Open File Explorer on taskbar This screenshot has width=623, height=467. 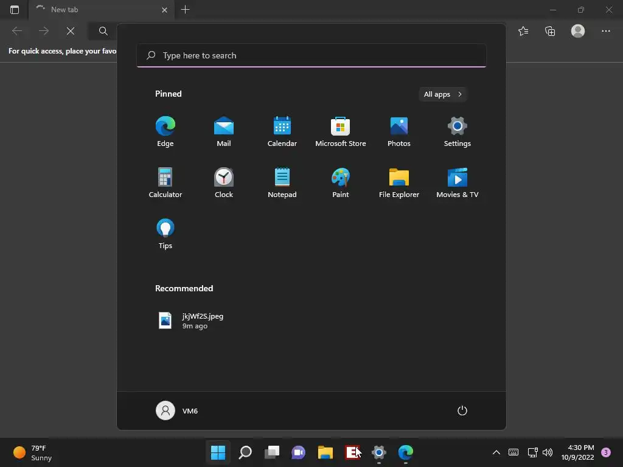point(325,452)
